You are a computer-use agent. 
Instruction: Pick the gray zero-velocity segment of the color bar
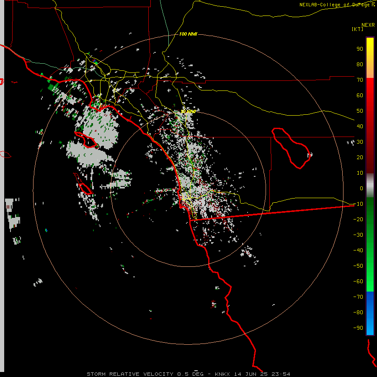click(370, 186)
